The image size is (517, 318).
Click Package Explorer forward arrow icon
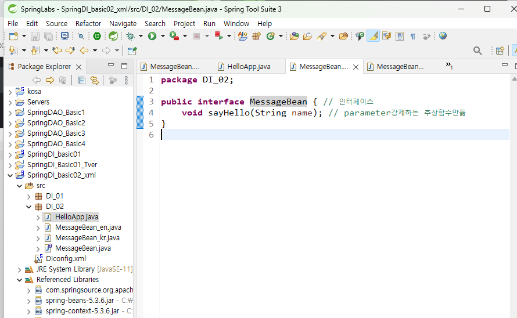[x=50, y=80]
